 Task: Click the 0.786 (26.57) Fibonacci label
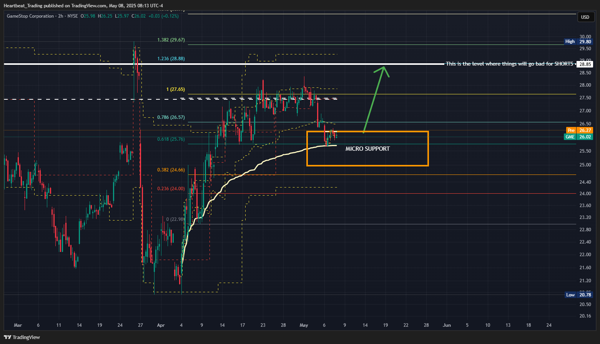click(171, 117)
